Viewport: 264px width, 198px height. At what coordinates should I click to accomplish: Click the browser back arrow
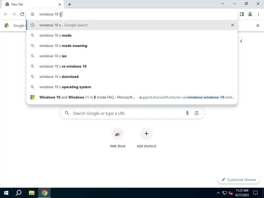(6, 14)
